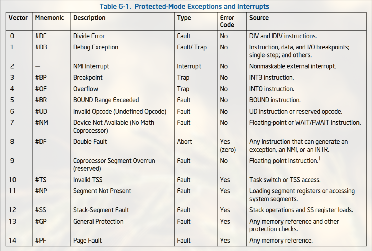Image resolution: width=372 pixels, height=251 pixels.
Task: Click the #BP mnemonic entry
Action: (41, 77)
